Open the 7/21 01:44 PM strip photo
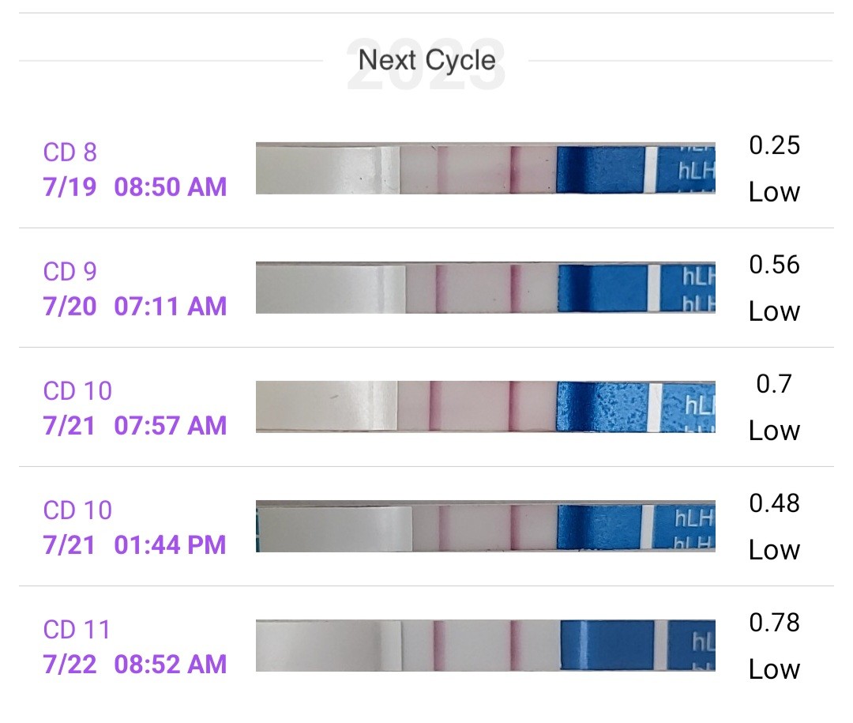Viewport: 853px width, 723px height. tap(485, 526)
